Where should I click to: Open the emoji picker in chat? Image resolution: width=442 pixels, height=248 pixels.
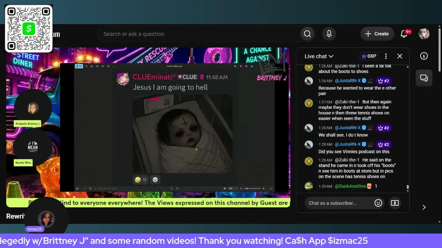click(x=378, y=203)
